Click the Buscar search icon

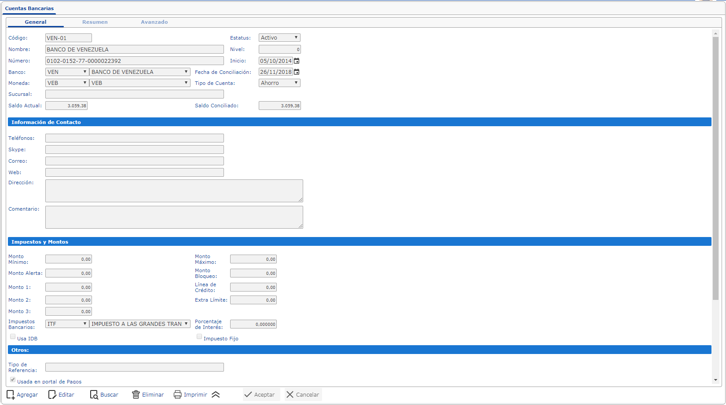(x=94, y=394)
